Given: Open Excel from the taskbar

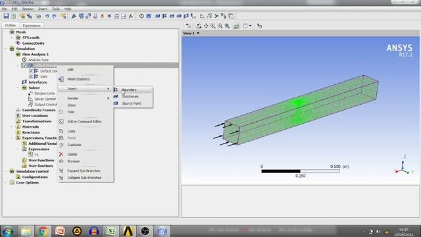Looking at the screenshot, I should click(111, 231).
